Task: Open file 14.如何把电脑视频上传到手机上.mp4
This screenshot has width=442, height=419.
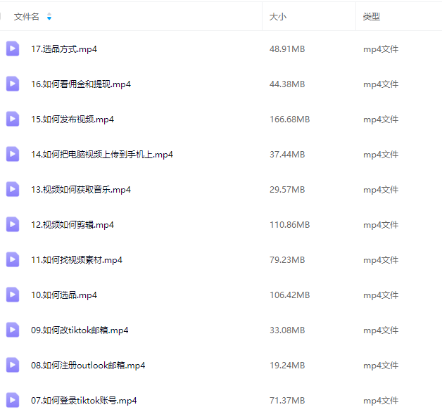Action: 102,155
